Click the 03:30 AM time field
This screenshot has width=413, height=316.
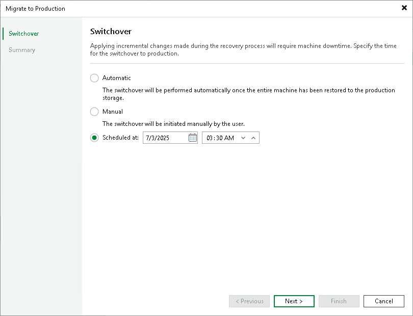click(230, 138)
